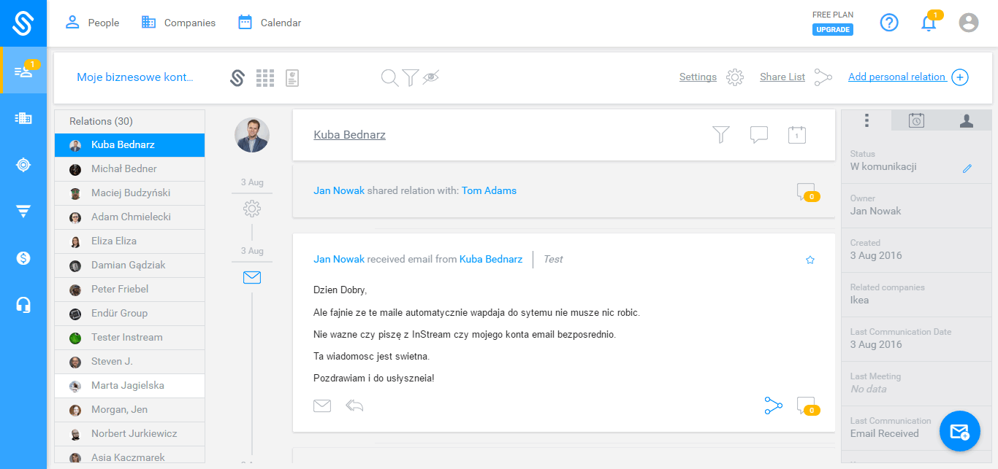998x469 pixels.
Task: Star the received email from Kuba Bednarz
Action: (810, 260)
